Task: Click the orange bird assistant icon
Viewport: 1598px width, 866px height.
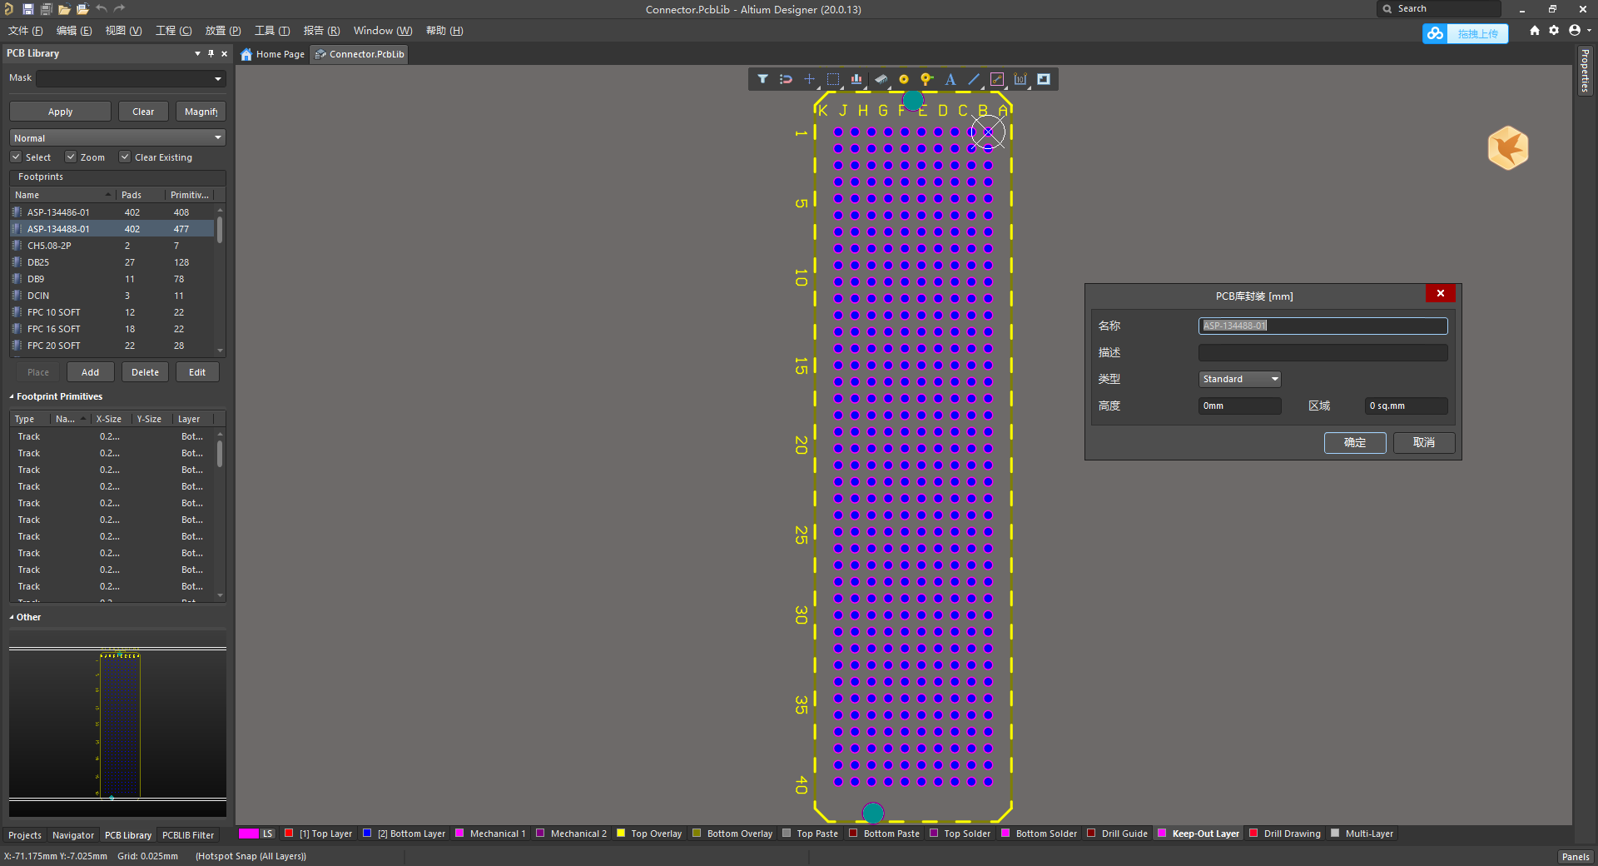Action: coord(1507,148)
